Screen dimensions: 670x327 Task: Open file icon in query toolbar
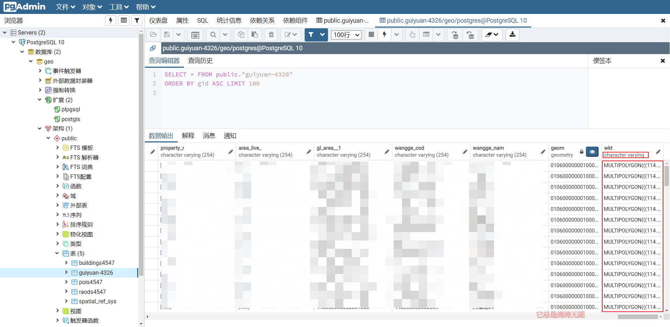(153, 35)
